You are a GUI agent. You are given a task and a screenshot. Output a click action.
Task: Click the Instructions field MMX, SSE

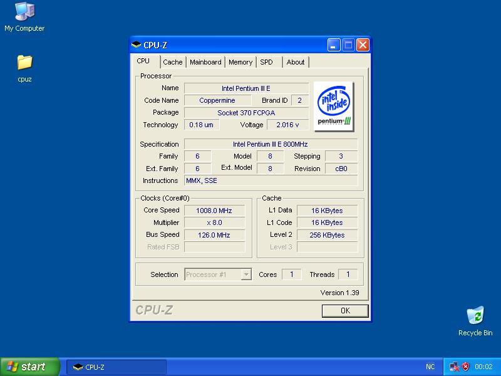[x=271, y=180]
